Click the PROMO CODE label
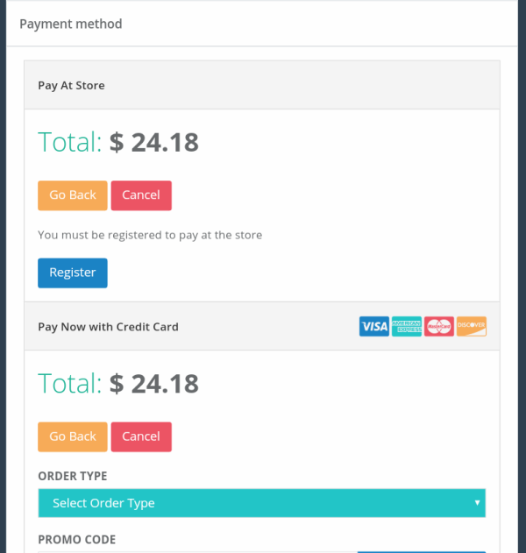Screen dimensions: 526x553 pyautogui.click(x=77, y=540)
